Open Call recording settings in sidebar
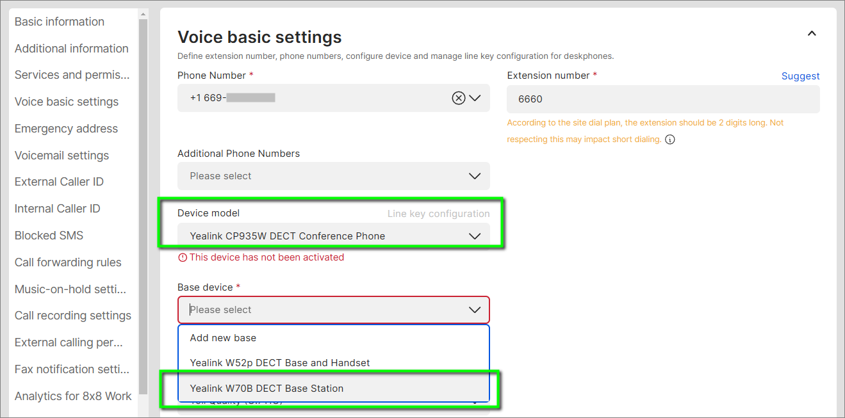This screenshot has width=845, height=418. tap(73, 316)
